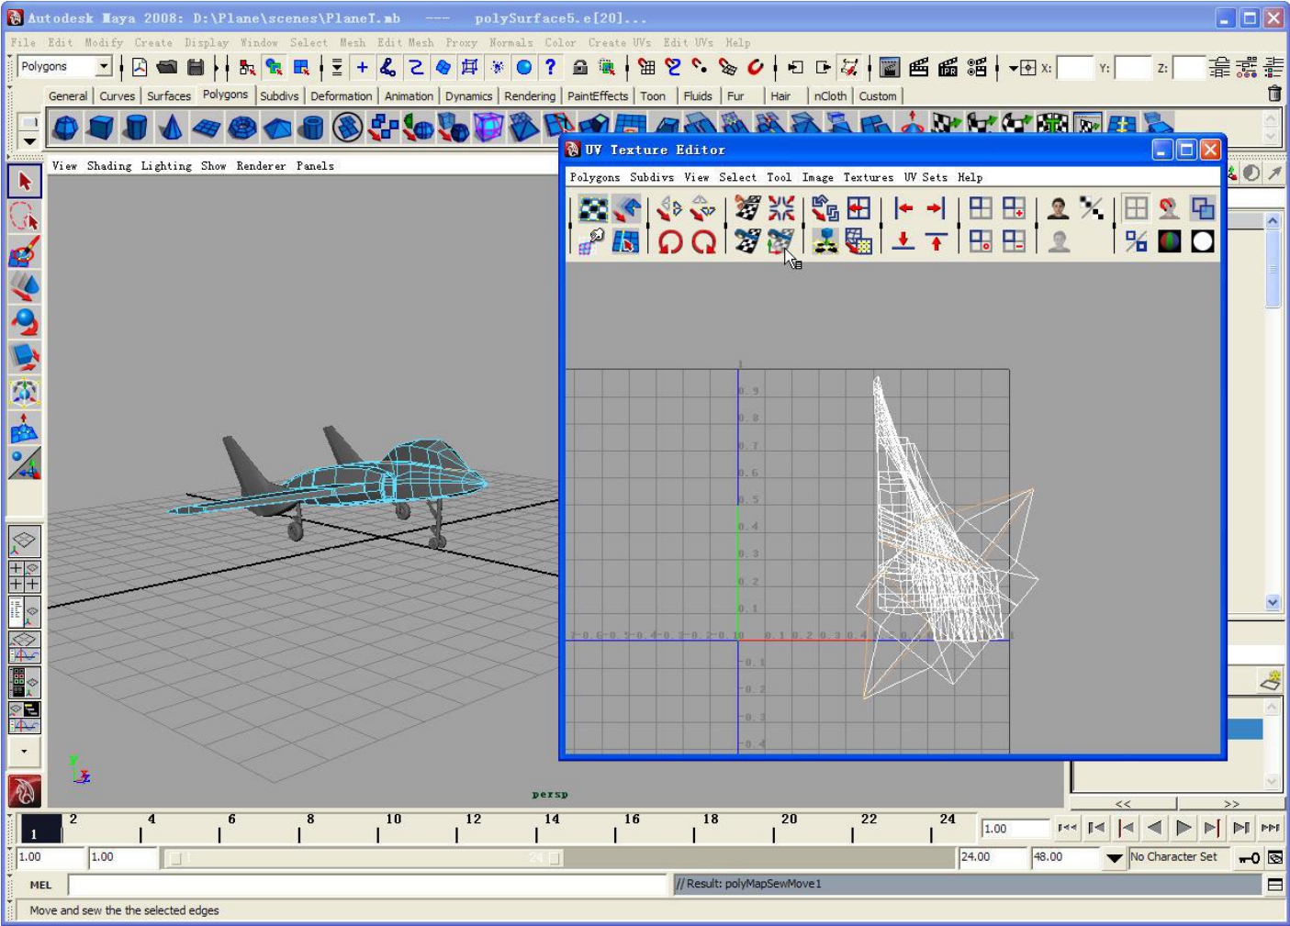The width and height of the screenshot is (1290, 926).
Task: Open the Polygons menu set dropdown
Action: [104, 66]
